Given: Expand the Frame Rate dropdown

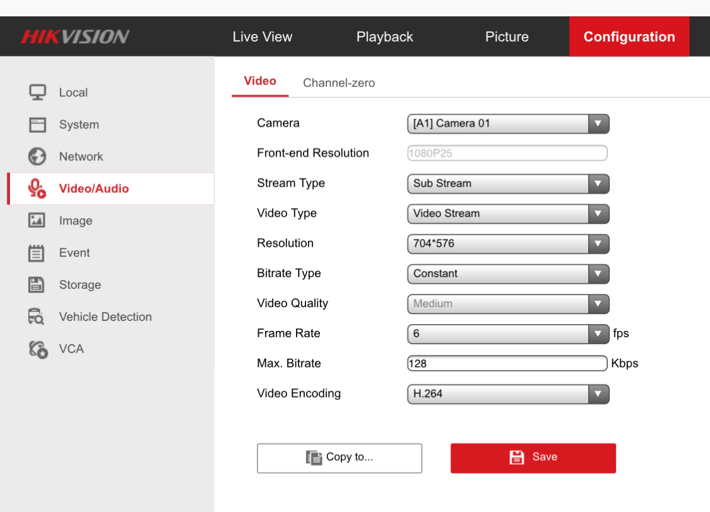Looking at the screenshot, I should pyautogui.click(x=508, y=334).
